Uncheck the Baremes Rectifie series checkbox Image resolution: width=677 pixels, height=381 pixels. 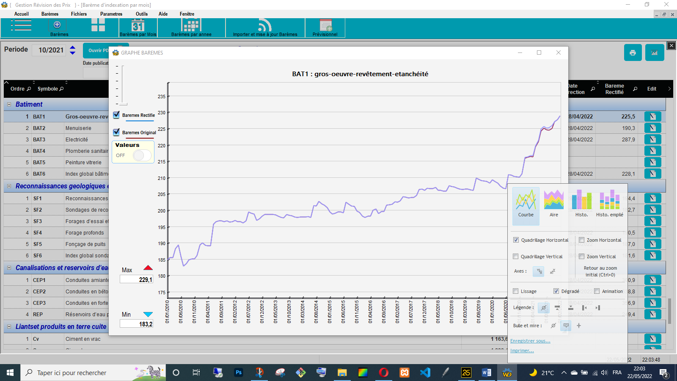(x=116, y=115)
